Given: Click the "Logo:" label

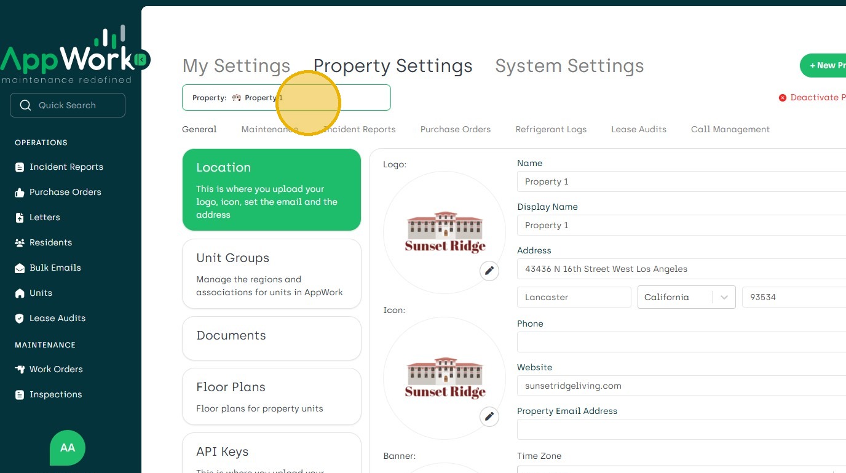Looking at the screenshot, I should pyautogui.click(x=395, y=164).
